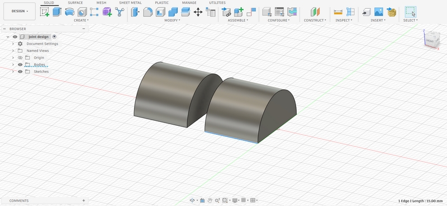Open the Insert menu dropdown
Viewport: 447px width, 206px height.
pos(378,21)
